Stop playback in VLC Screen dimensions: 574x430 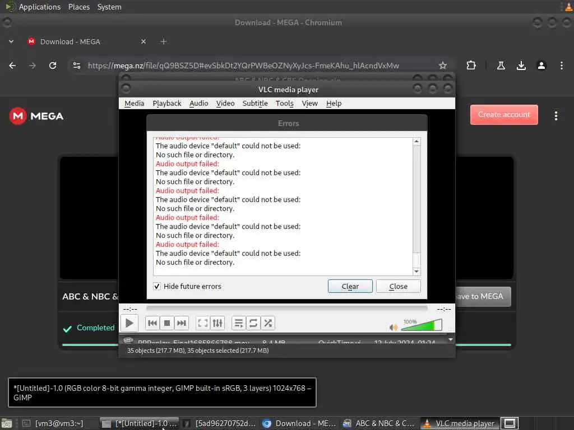tap(167, 323)
